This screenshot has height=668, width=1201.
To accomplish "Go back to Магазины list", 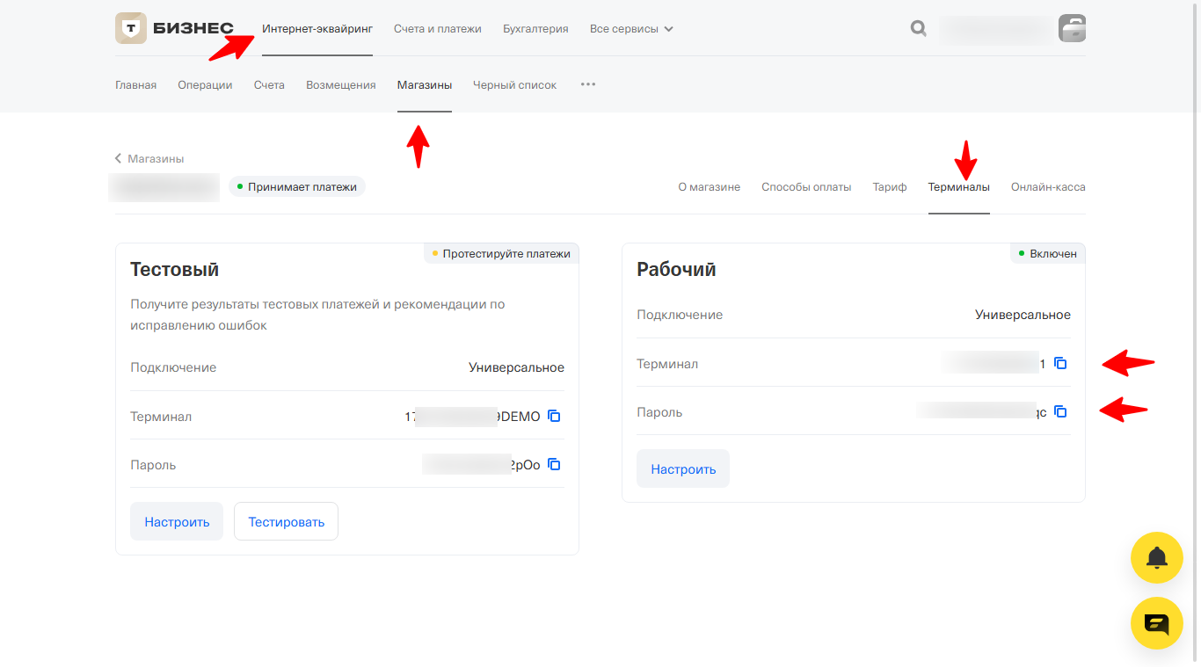I will pyautogui.click(x=149, y=159).
